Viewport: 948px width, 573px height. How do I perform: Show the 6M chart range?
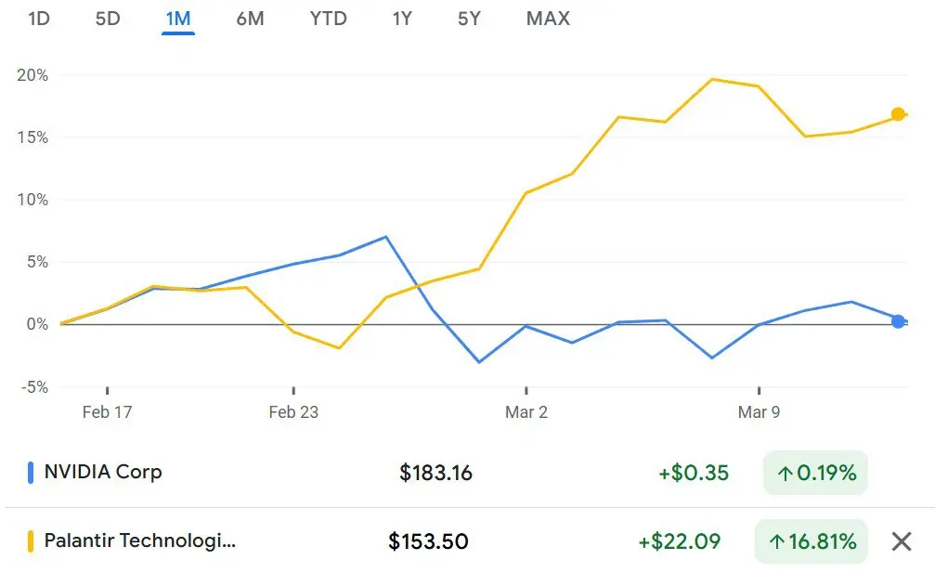pyautogui.click(x=250, y=19)
